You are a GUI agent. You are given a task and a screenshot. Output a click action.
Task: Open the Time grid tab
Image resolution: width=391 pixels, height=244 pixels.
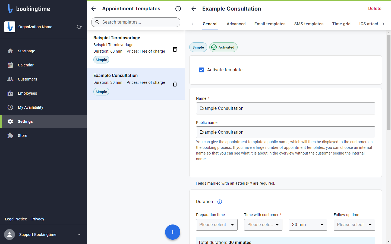click(x=341, y=24)
